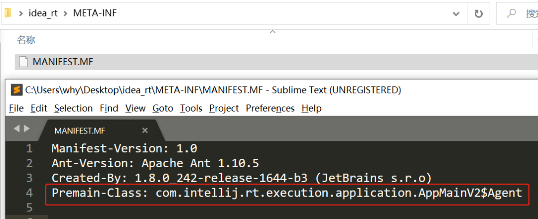This screenshot has height=219, width=538.
Task: Click the sort arrow above 名称 column
Action: (x=273, y=32)
